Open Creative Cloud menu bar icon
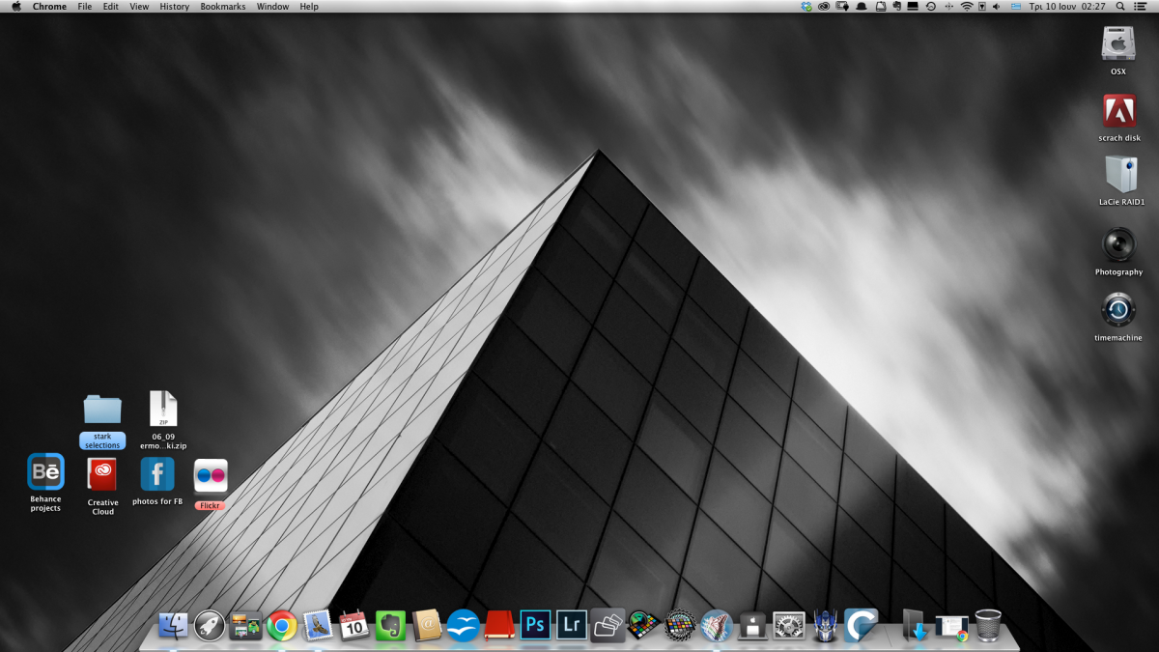The image size is (1159, 652). pos(824,7)
